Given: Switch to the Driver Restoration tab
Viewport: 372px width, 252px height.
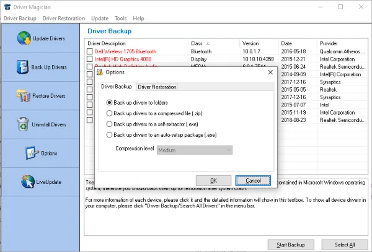Looking at the screenshot, I should pos(157,87).
